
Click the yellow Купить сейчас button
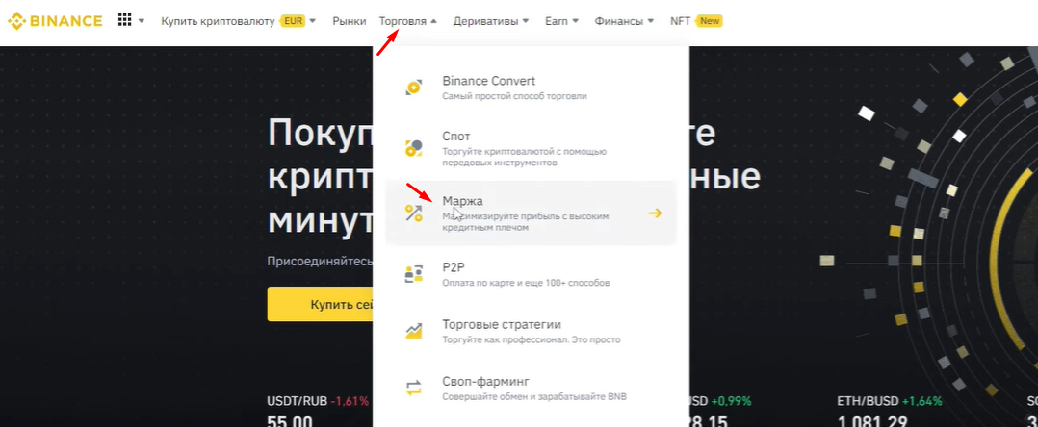tap(321, 304)
